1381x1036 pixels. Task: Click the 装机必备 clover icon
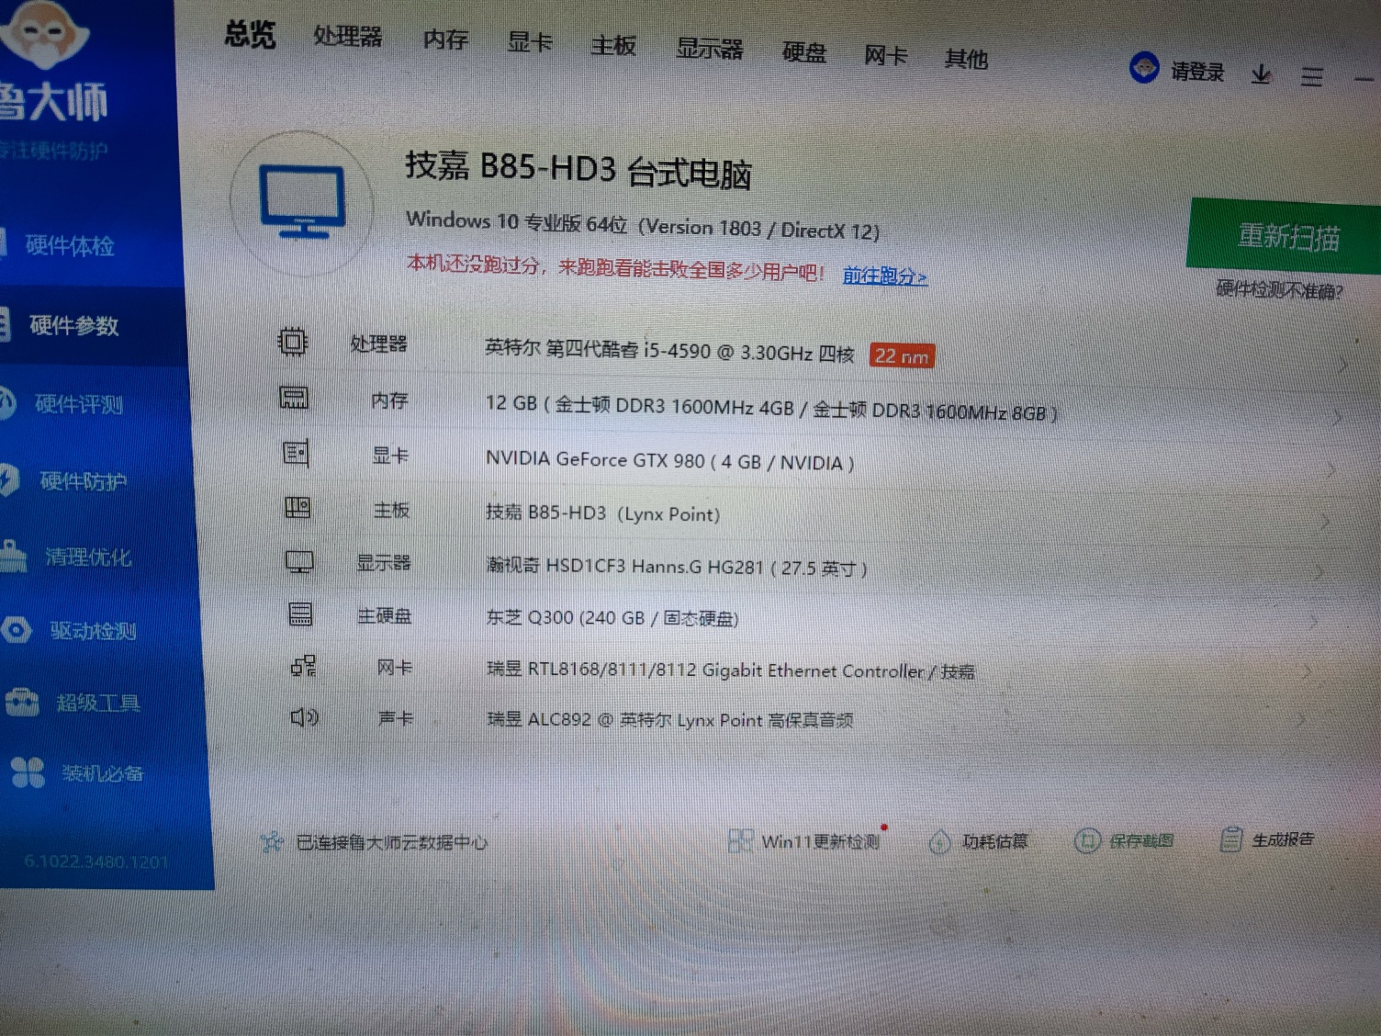[x=28, y=772]
